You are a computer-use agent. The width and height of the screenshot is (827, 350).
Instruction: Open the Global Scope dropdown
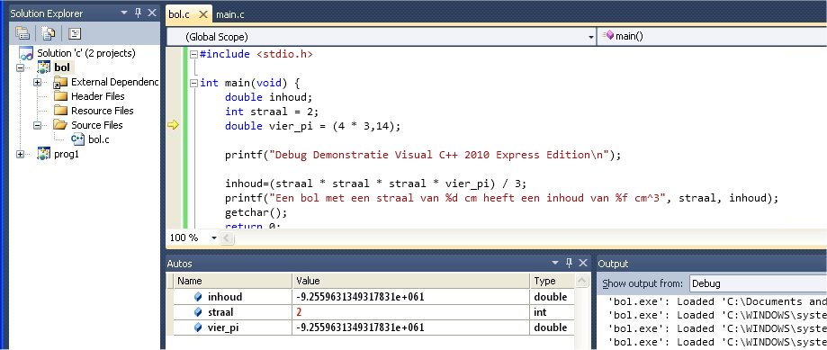pos(382,36)
